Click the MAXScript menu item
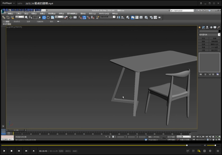 point(104,14)
